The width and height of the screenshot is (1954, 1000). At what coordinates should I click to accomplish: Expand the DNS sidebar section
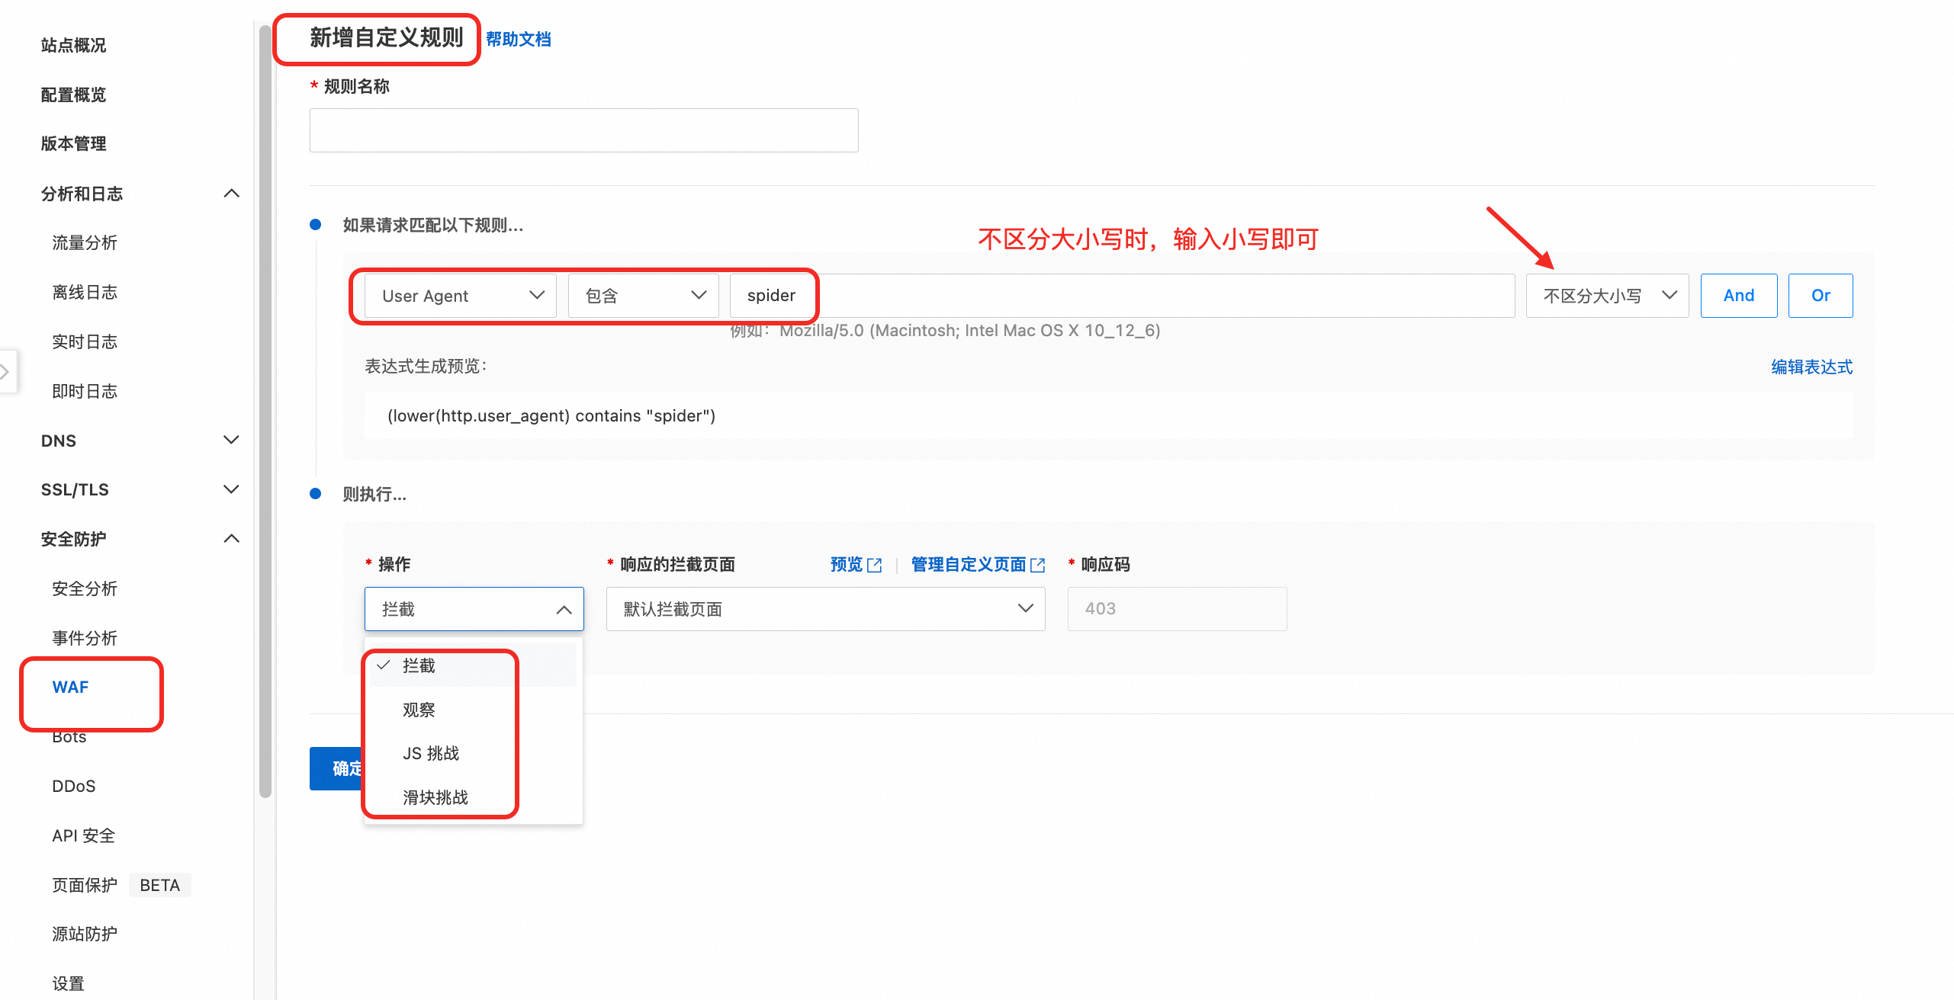(x=231, y=440)
